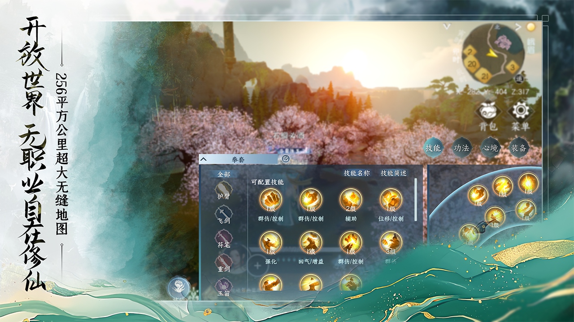This screenshot has width=574, height=322.
Task: Click the plus add-slot circle button
Action: 258,265
